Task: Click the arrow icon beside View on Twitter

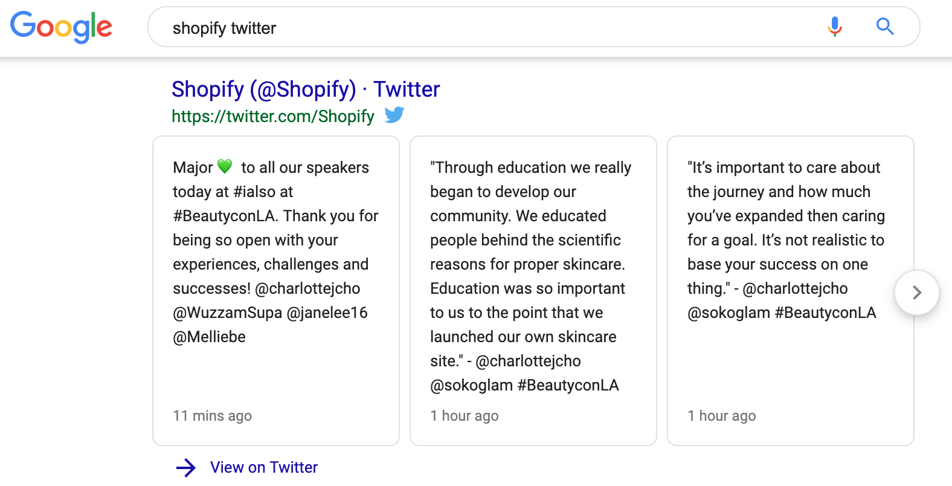Action: coord(186,467)
